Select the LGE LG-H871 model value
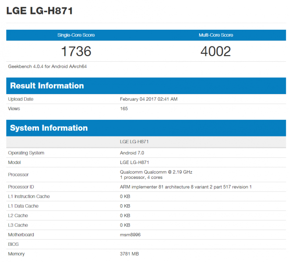The width and height of the screenshot is (289, 262). (x=134, y=162)
